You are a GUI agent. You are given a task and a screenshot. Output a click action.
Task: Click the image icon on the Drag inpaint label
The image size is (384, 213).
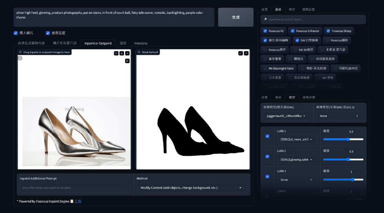[x=20, y=52]
